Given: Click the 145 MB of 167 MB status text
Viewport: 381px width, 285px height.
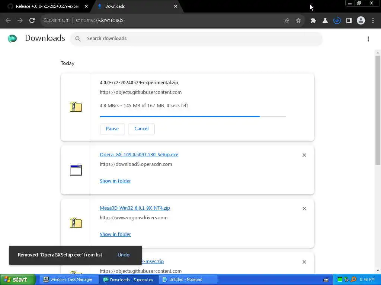Looking at the screenshot, I should tap(144, 106).
